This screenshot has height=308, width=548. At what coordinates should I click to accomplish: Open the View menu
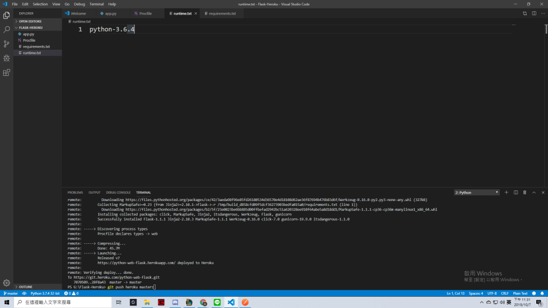(x=56, y=4)
